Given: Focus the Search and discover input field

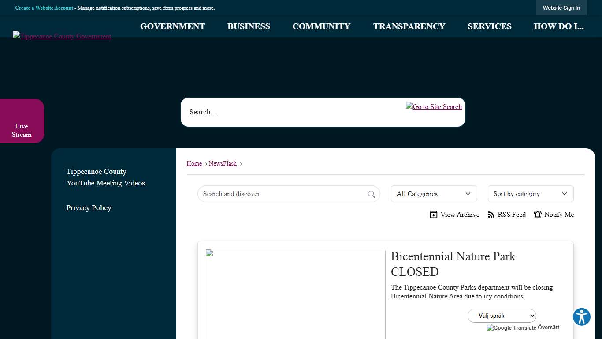Looking at the screenshot, I should pos(282,194).
